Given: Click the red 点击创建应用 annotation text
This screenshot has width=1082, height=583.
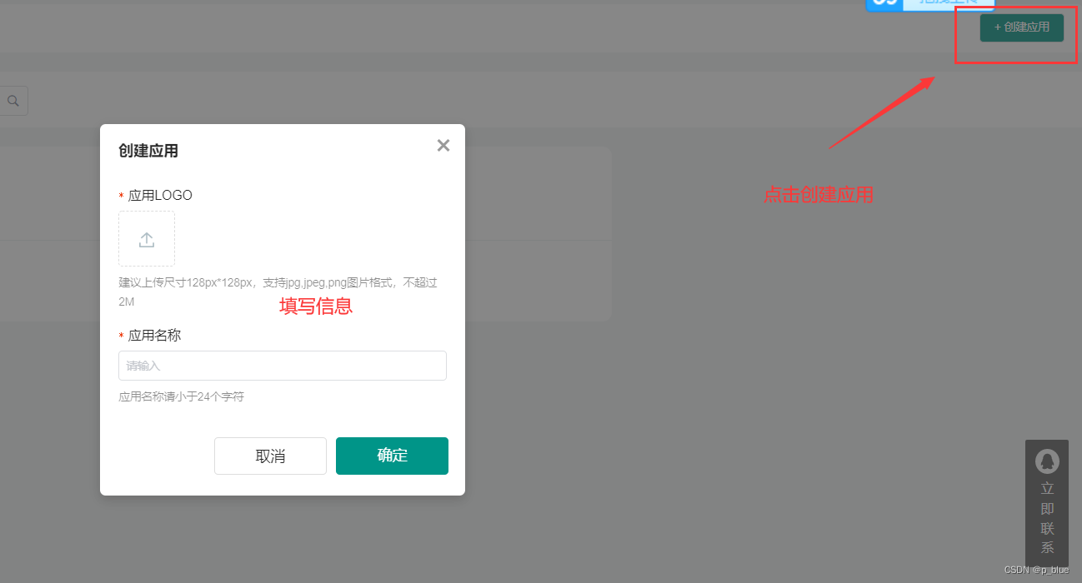Looking at the screenshot, I should coord(819,195).
